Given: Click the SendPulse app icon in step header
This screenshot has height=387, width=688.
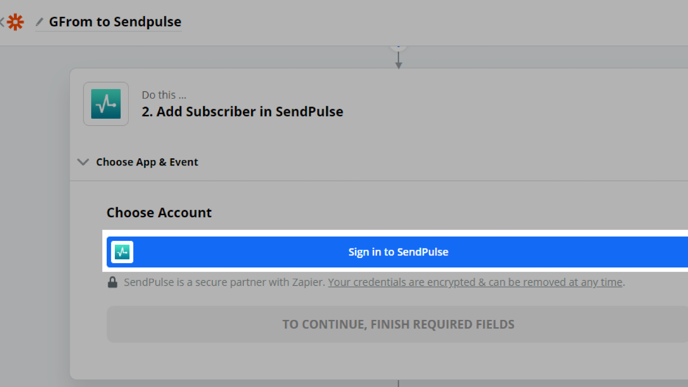Looking at the screenshot, I should (x=106, y=104).
